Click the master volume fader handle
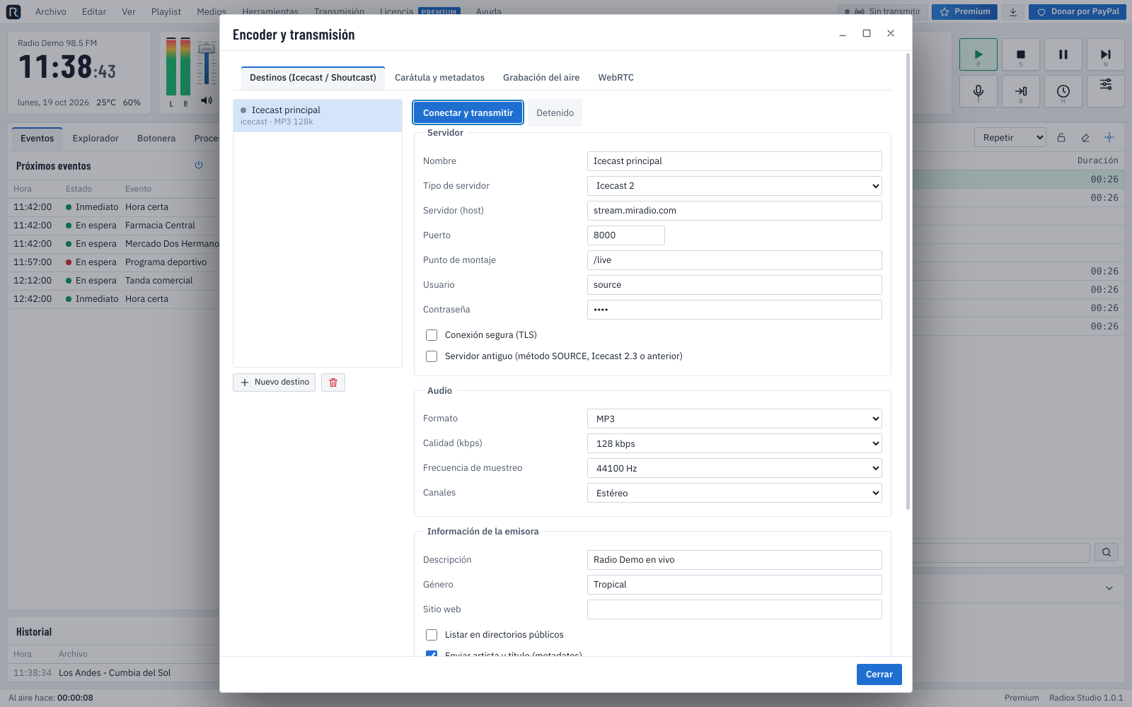Screen dimensions: 1132x707 tap(207, 49)
